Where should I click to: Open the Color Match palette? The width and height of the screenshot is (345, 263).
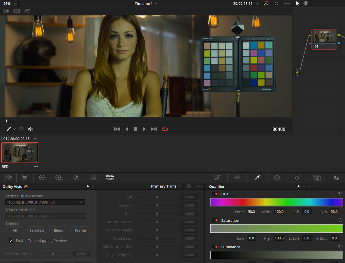pos(25,178)
